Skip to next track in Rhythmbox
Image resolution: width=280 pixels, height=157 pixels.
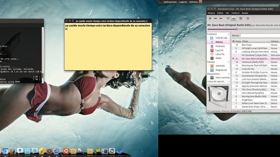point(221,18)
